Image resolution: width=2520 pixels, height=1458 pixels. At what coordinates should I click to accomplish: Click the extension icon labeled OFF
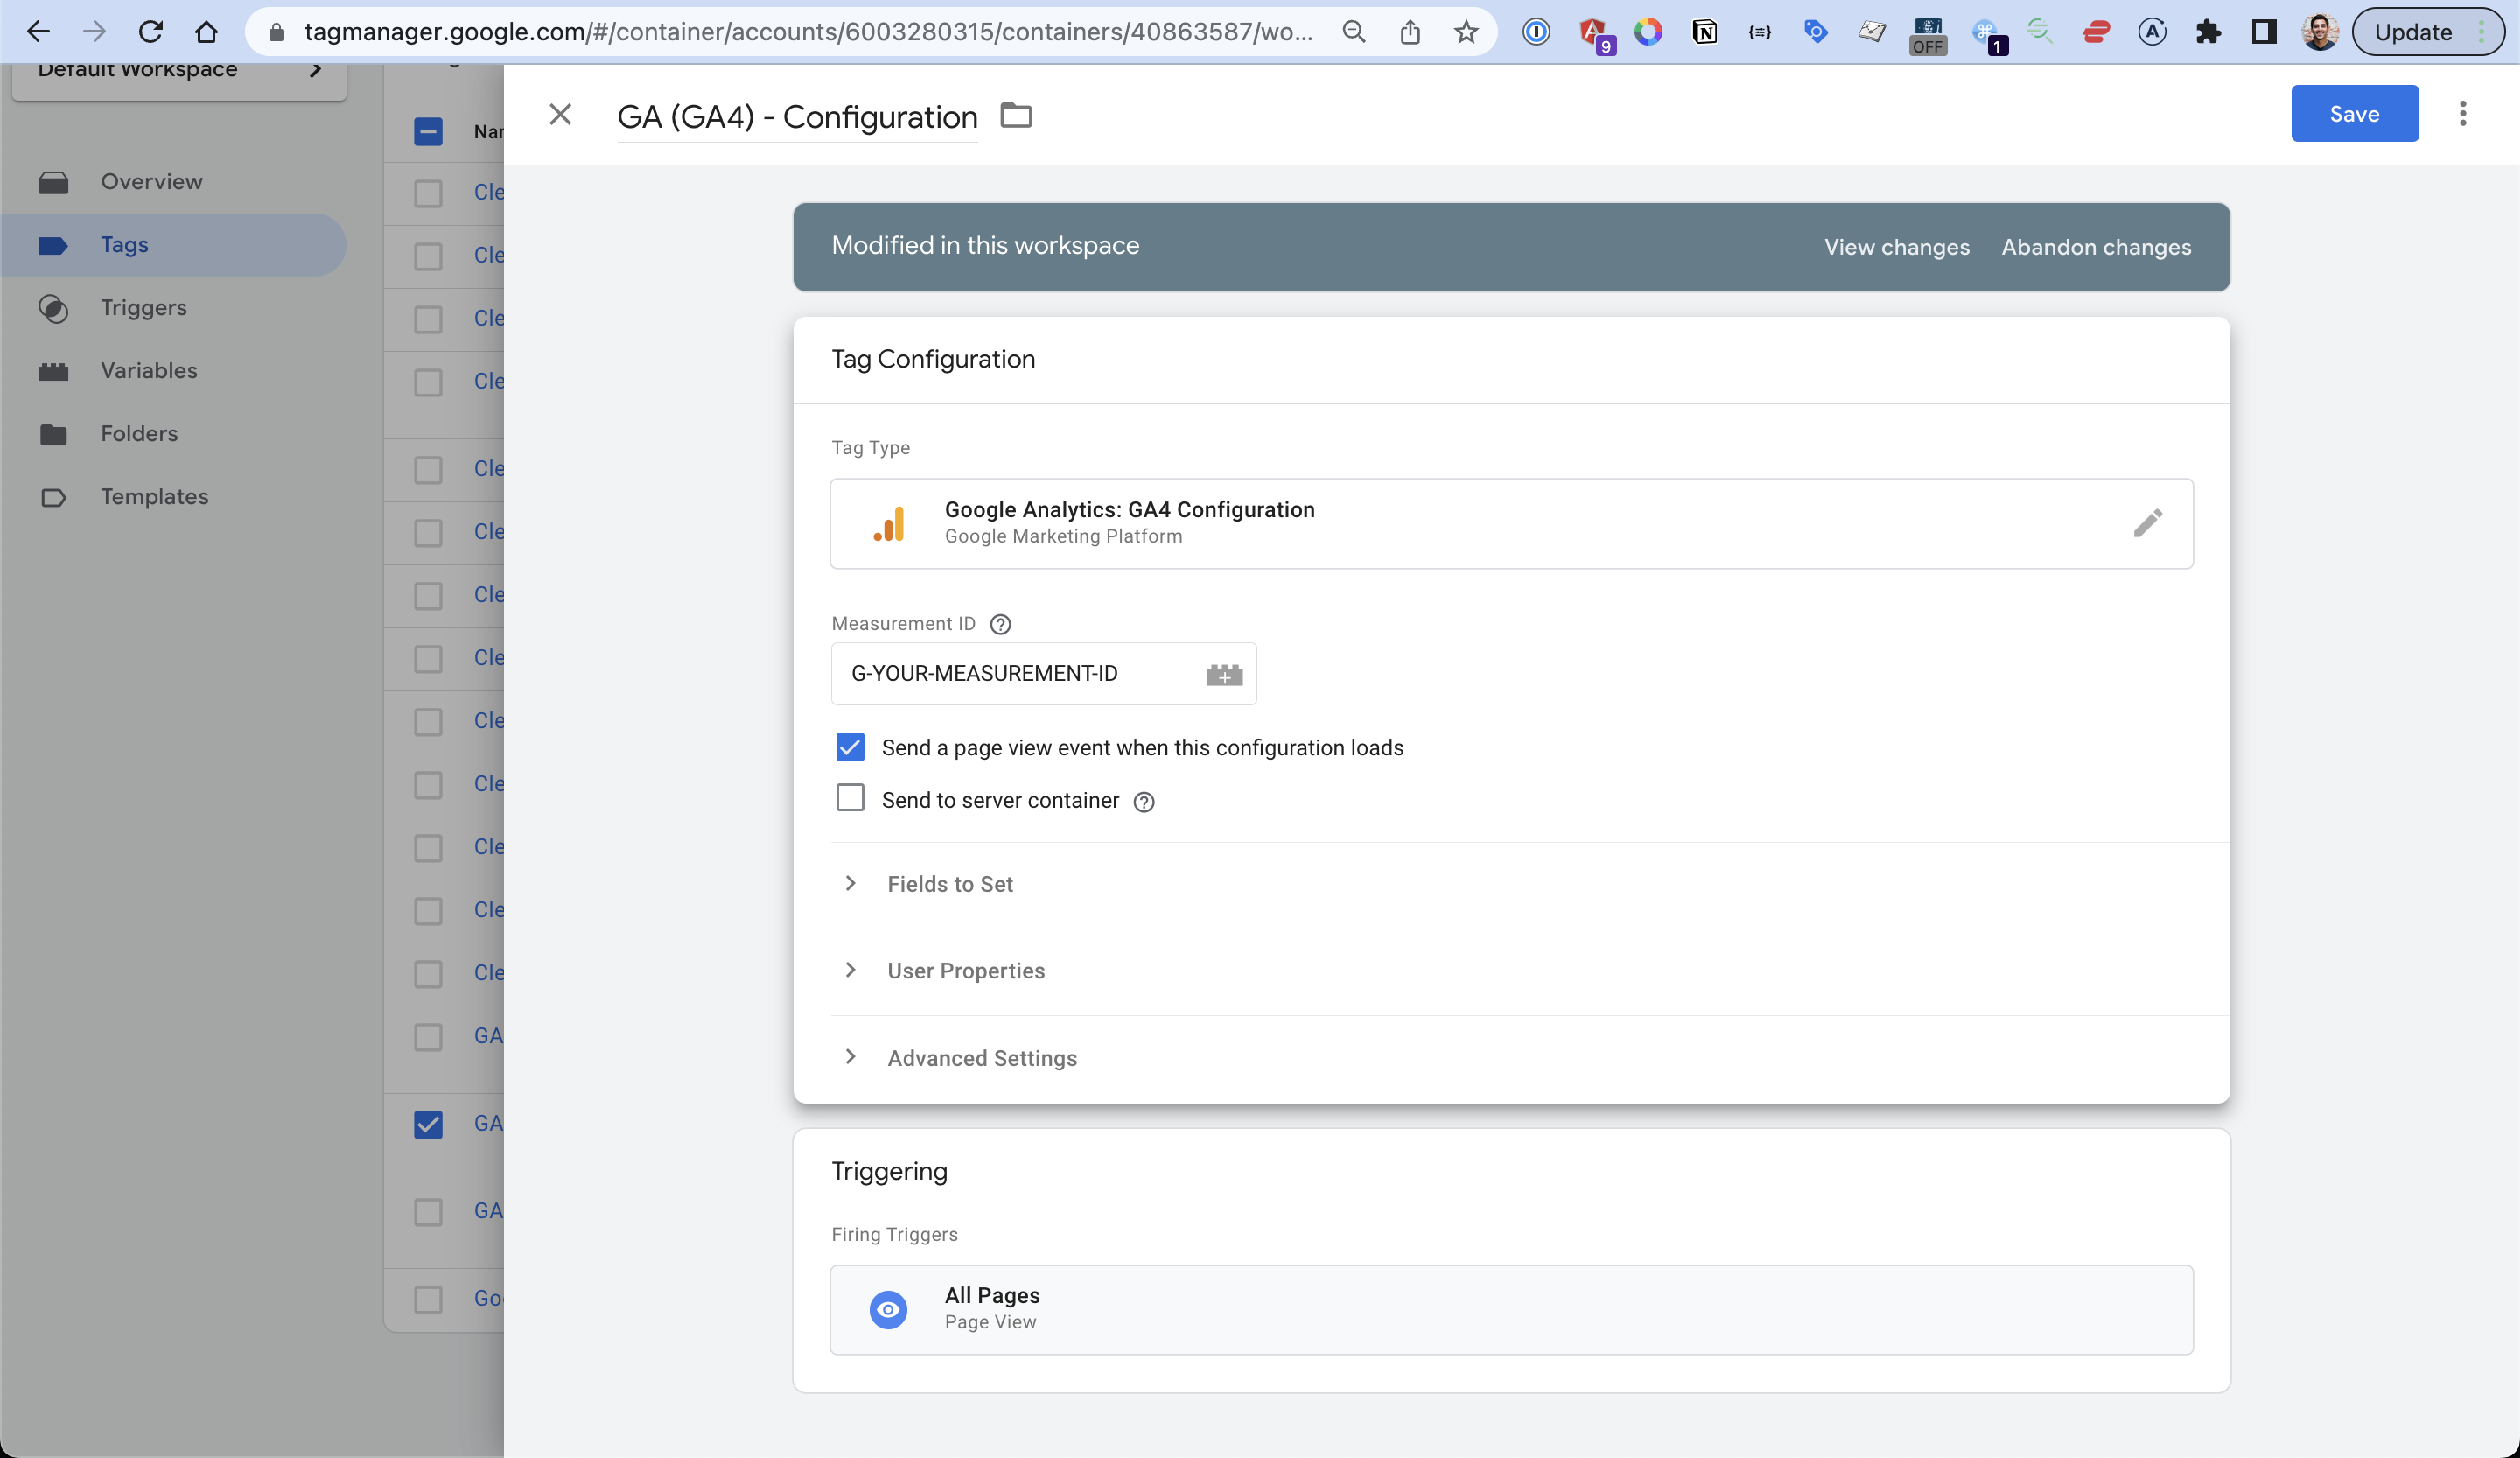click(x=1928, y=35)
